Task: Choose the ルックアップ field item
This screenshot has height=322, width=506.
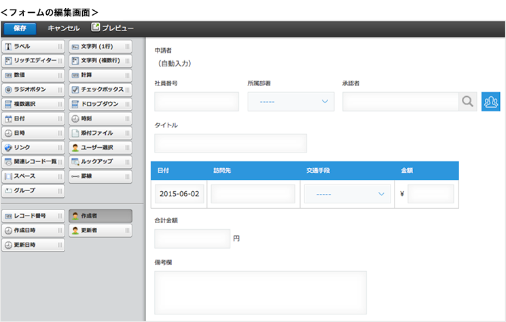Action: (x=101, y=161)
